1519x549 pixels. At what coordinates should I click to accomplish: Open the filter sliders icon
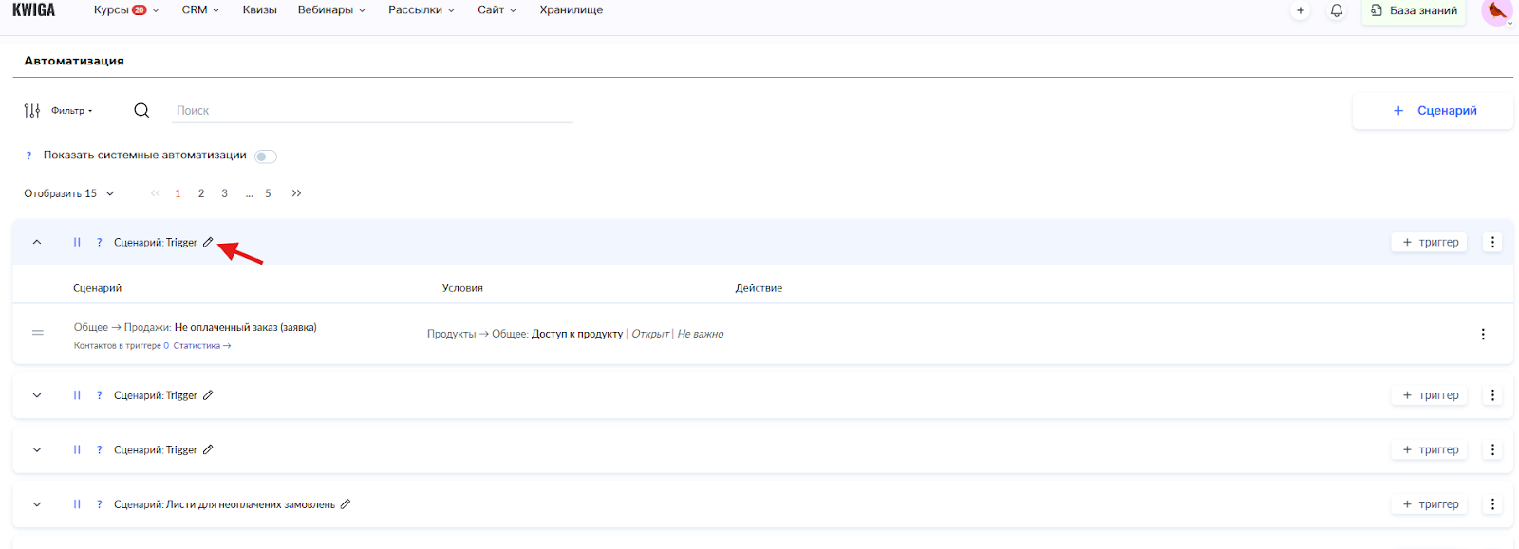(x=32, y=110)
